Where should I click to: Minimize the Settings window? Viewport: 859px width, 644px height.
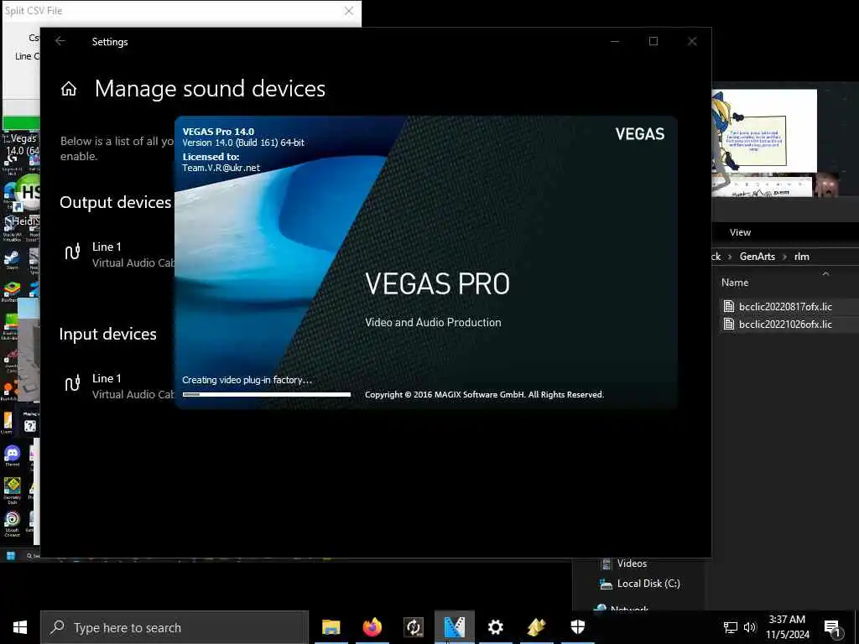pos(615,41)
